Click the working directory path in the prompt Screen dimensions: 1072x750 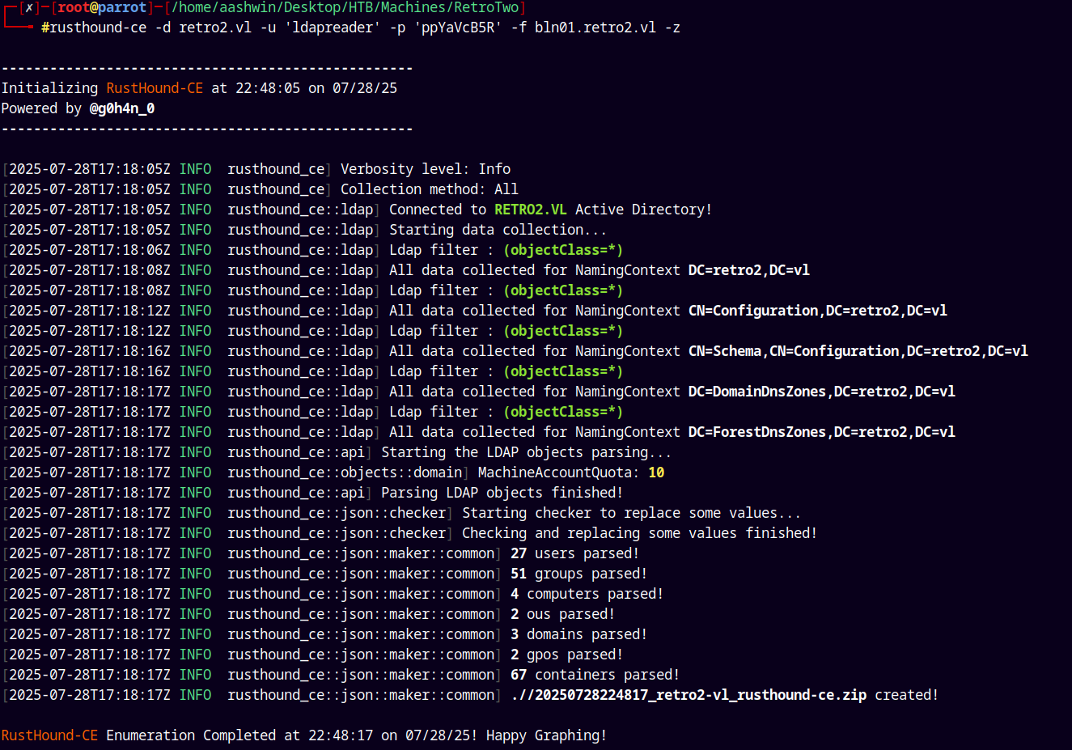click(x=345, y=7)
